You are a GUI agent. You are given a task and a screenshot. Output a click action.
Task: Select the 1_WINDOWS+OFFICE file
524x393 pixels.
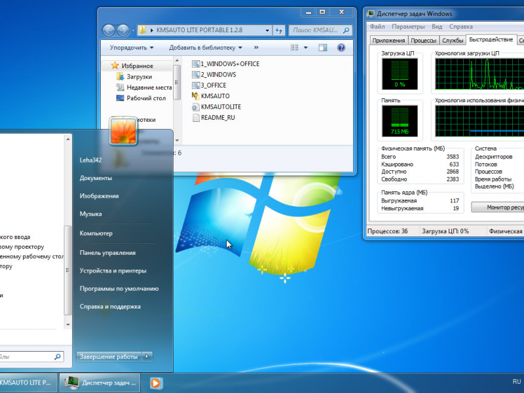point(226,64)
